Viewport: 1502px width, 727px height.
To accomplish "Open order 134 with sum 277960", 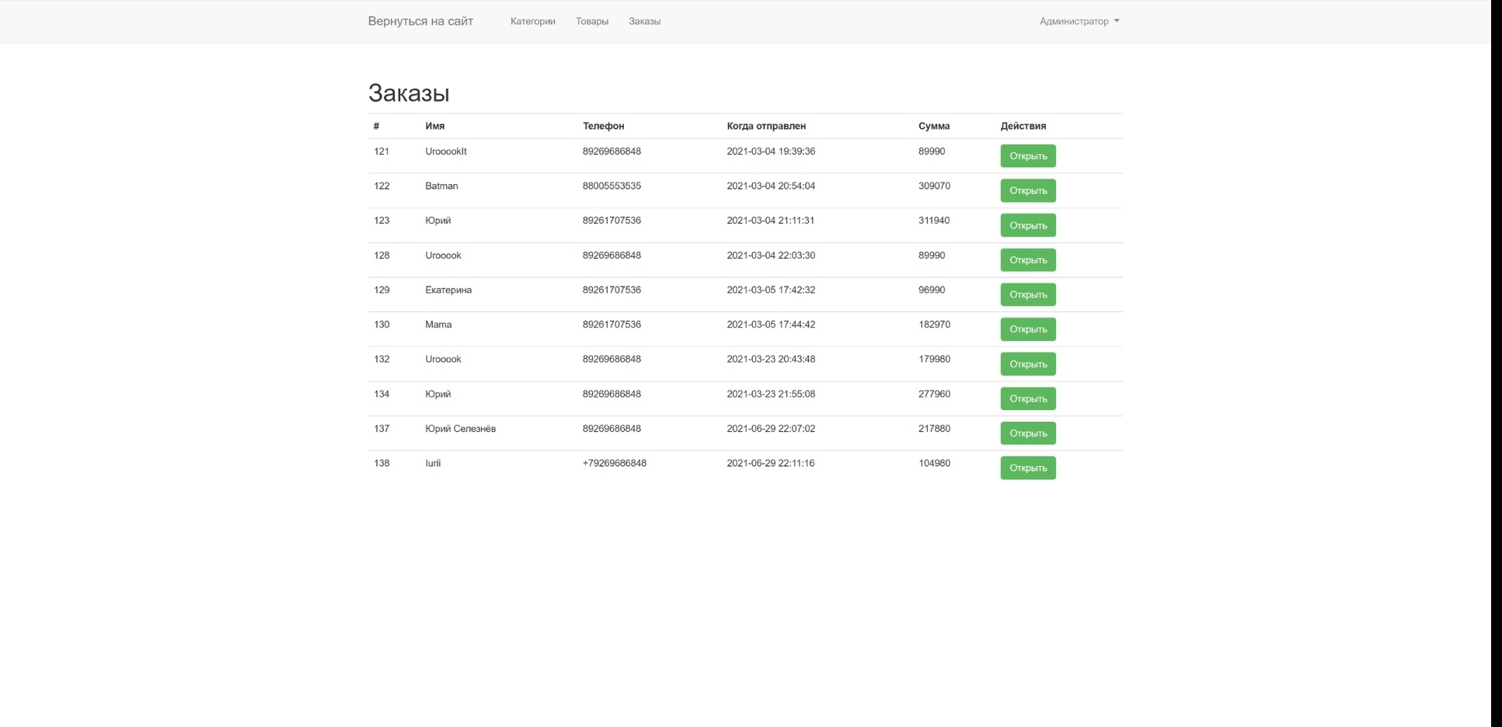I will (x=1028, y=398).
